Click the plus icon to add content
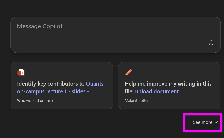 click(20, 43)
